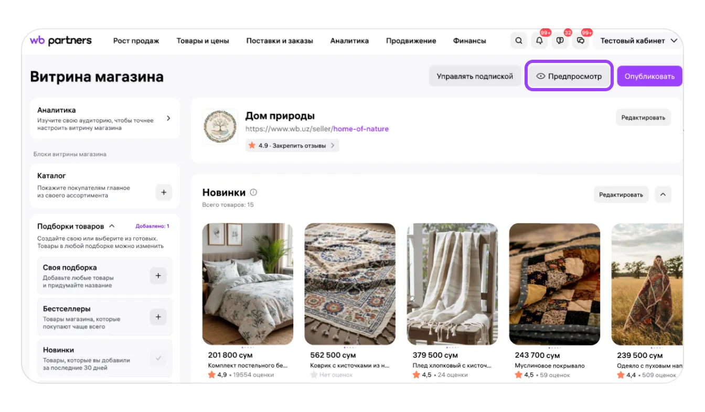The height and width of the screenshot is (412, 705).
Task: Click Предпросмотр eye preview button
Action: (569, 77)
